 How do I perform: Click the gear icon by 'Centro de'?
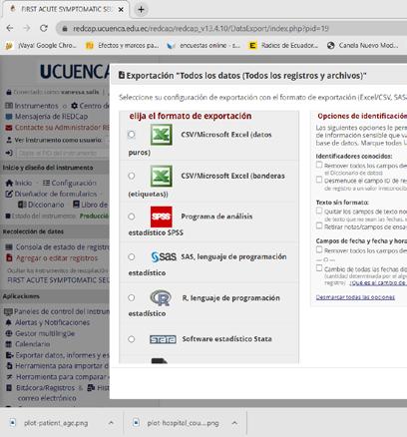click(x=74, y=106)
